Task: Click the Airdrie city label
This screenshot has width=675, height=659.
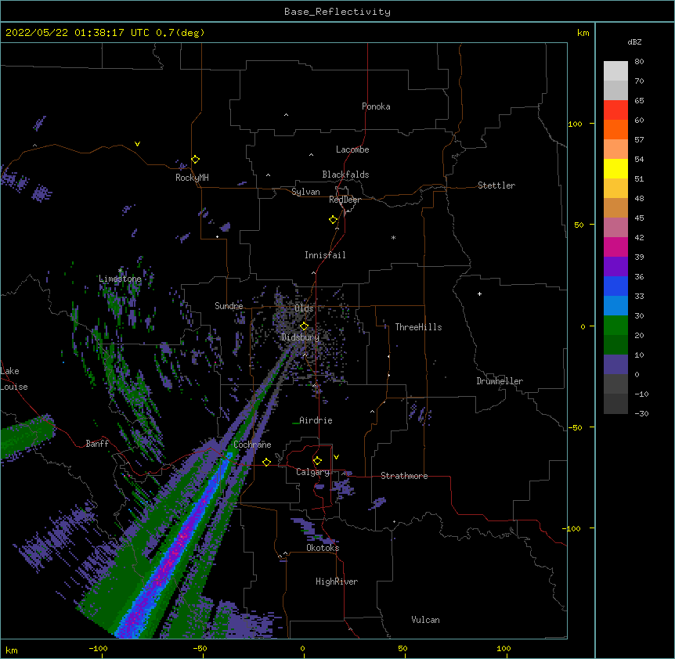Action: tap(316, 420)
